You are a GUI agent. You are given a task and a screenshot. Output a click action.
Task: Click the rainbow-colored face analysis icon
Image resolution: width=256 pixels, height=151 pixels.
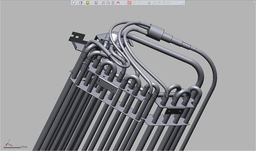88,3
